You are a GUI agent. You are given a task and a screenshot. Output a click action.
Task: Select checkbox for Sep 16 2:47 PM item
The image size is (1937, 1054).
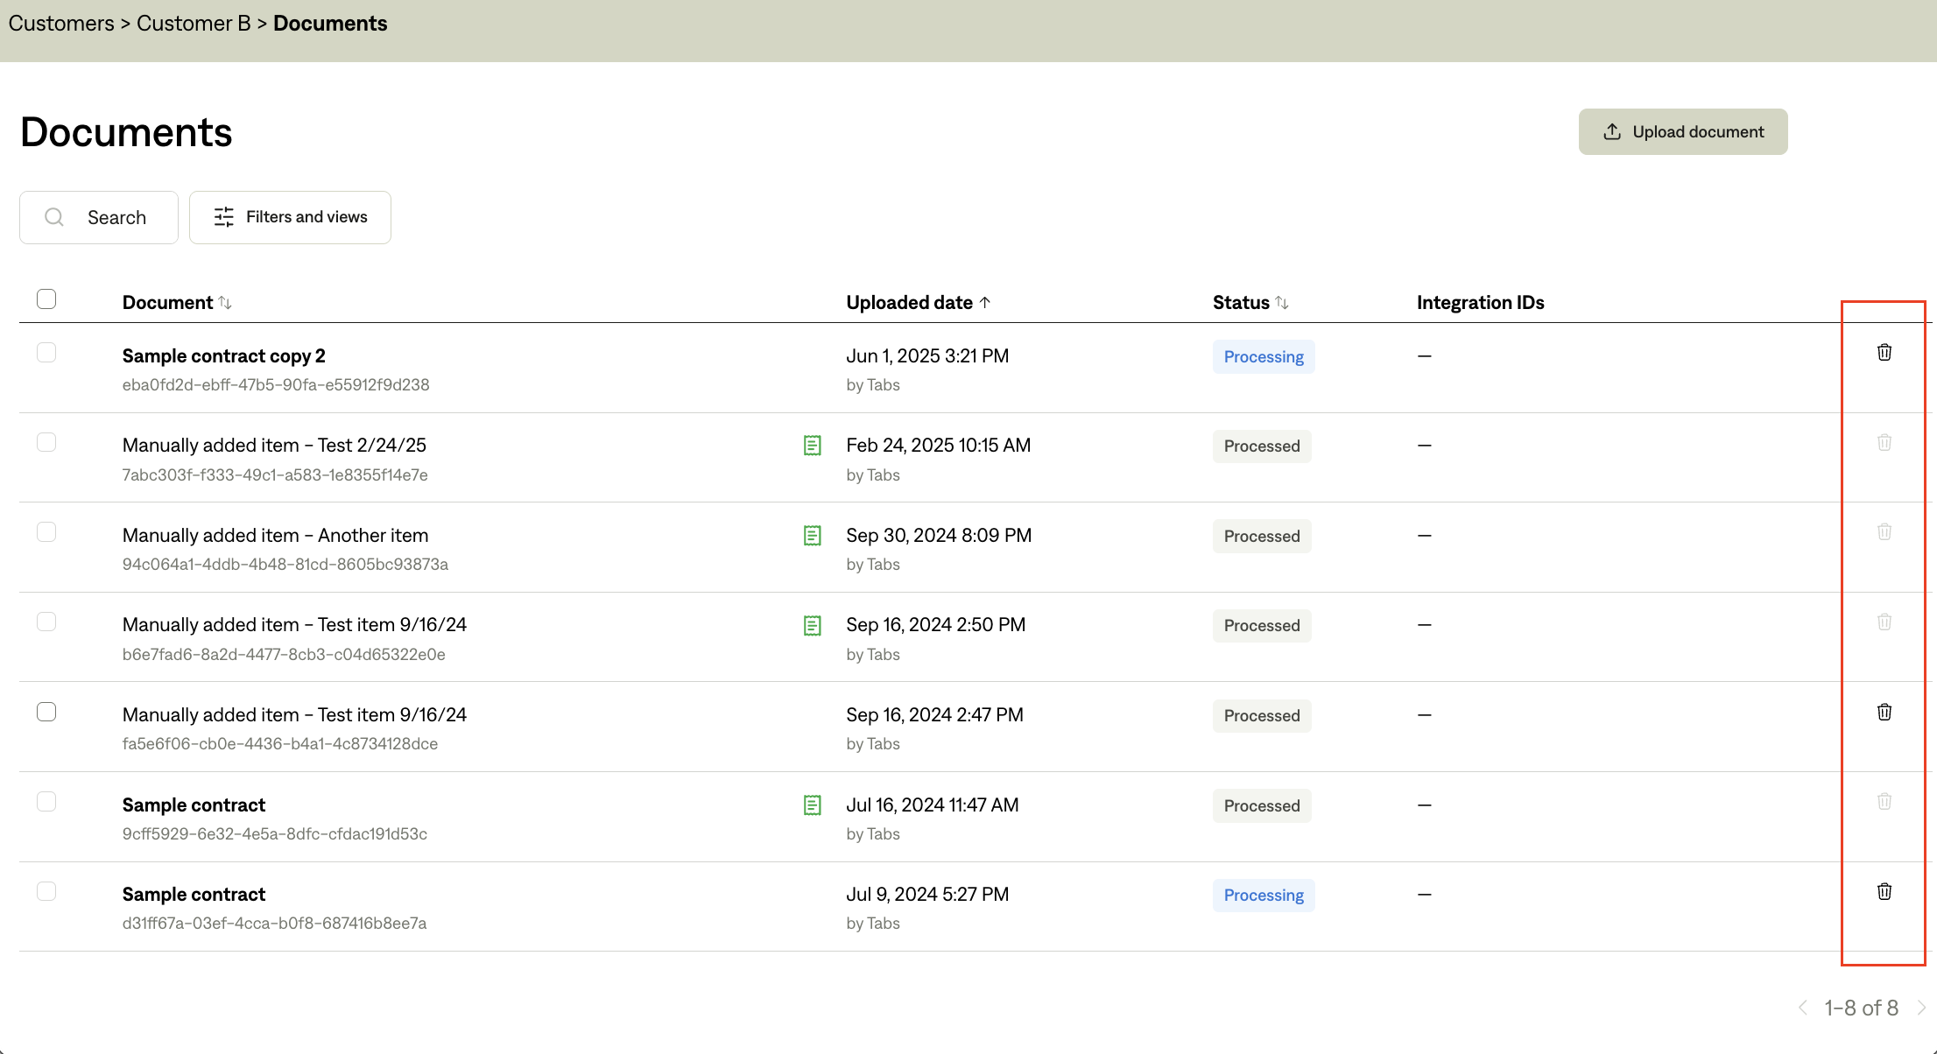tap(46, 712)
